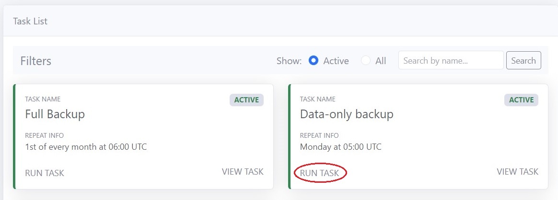Viewport: 558px width, 200px height.
Task: Click the Monday at 05:00 UTC text
Action: (341, 147)
